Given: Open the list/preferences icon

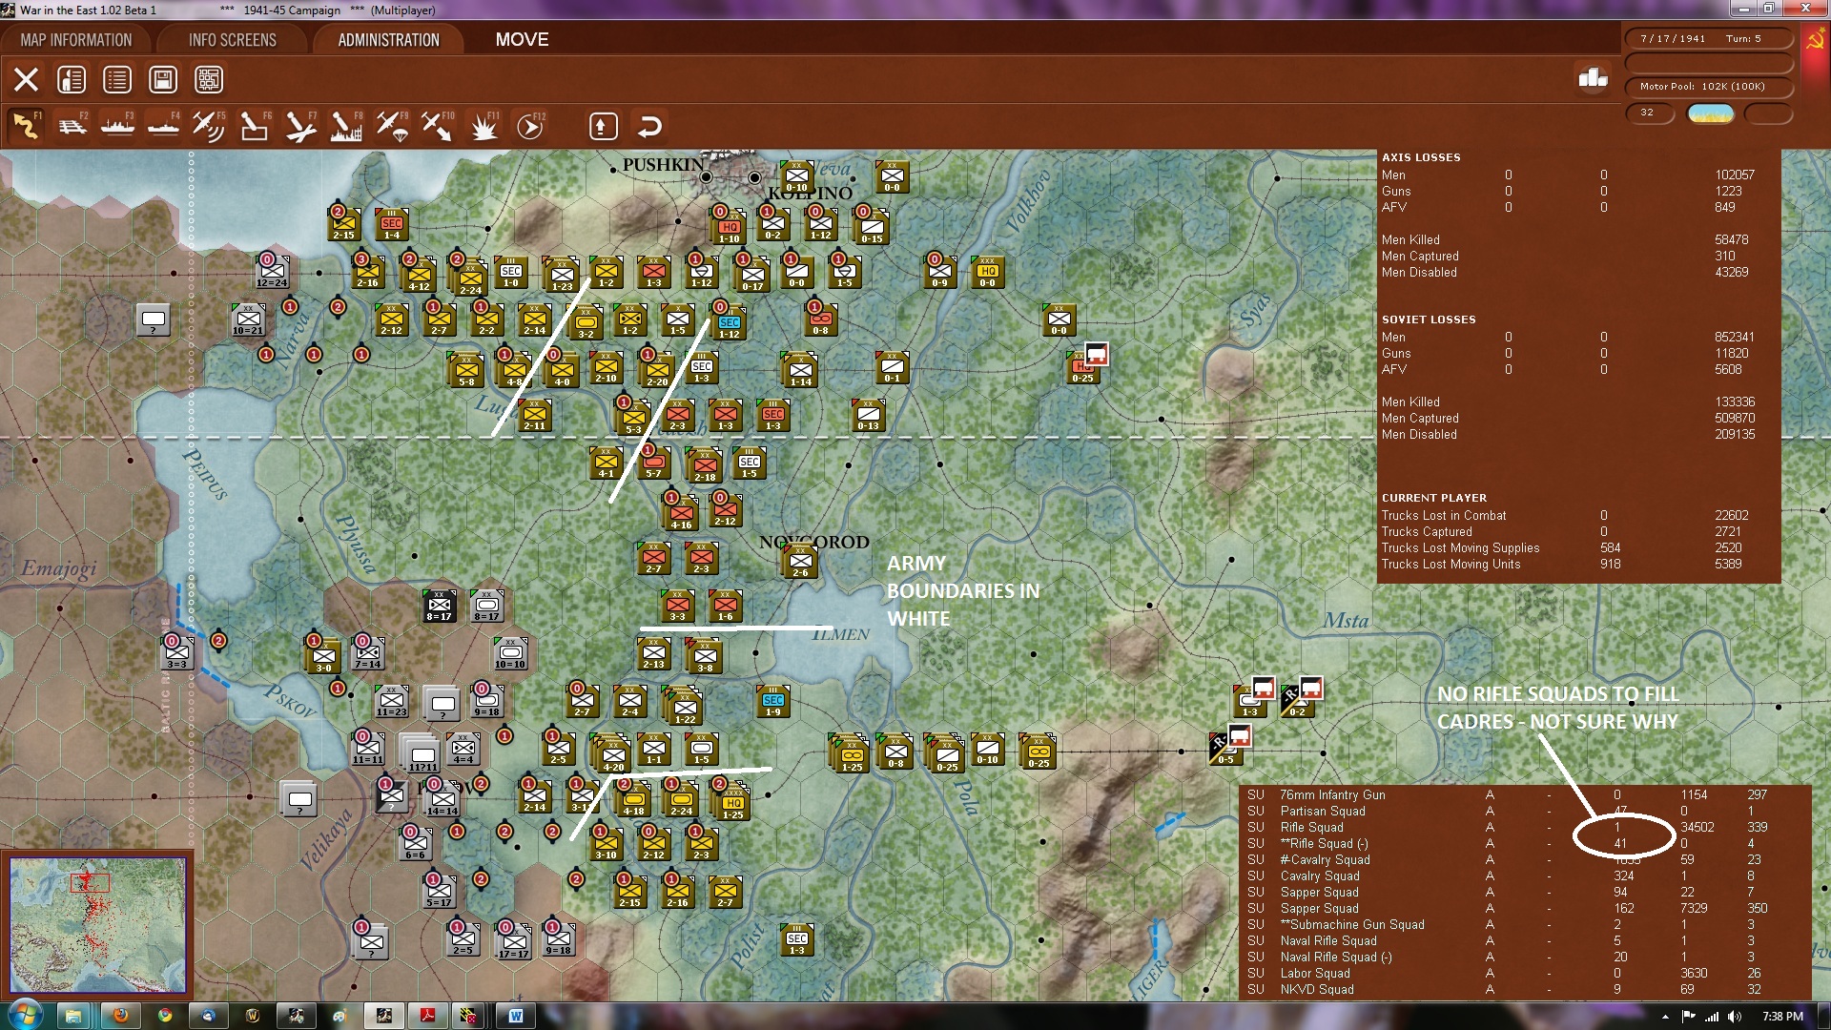Looking at the screenshot, I should point(117,79).
